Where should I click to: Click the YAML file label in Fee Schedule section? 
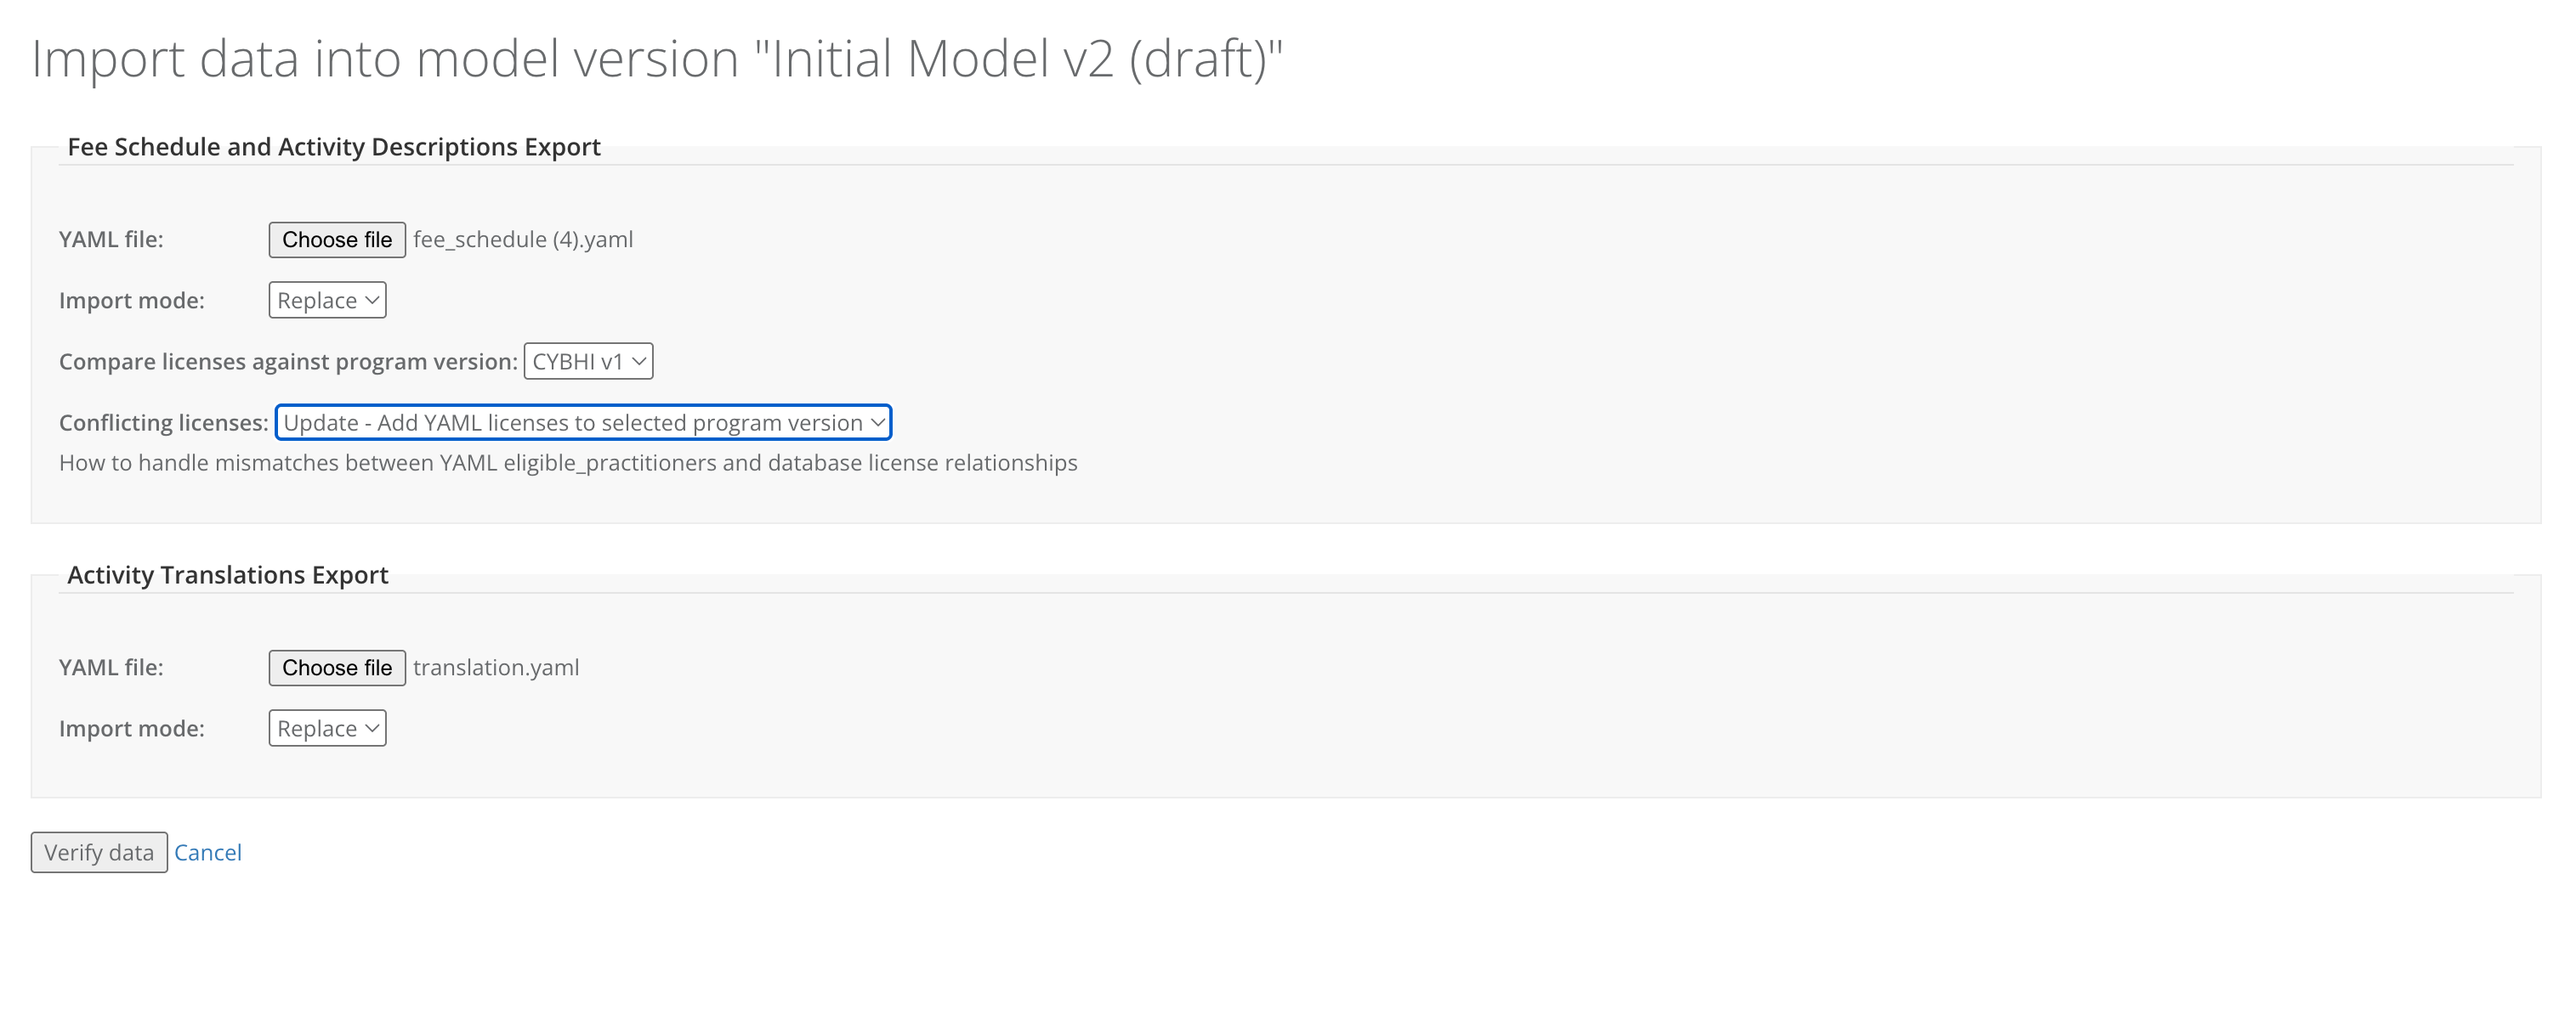[x=111, y=240]
